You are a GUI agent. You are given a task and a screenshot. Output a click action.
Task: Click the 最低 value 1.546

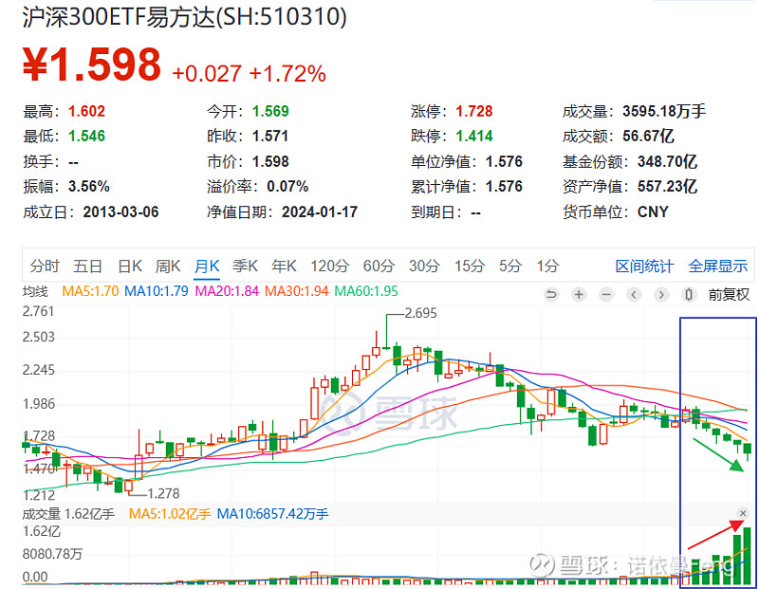(x=86, y=136)
